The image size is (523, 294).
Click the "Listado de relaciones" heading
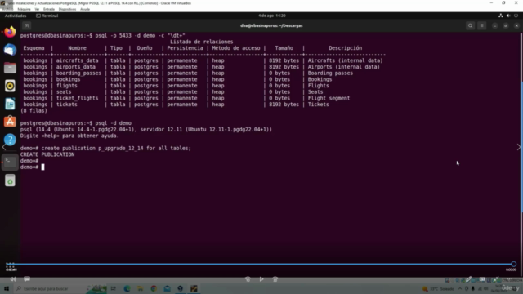[202, 42]
